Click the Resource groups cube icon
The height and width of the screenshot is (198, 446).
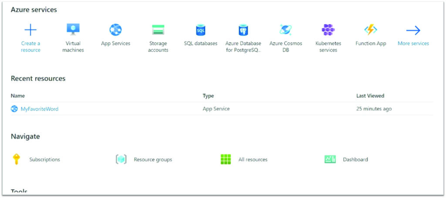(121, 159)
